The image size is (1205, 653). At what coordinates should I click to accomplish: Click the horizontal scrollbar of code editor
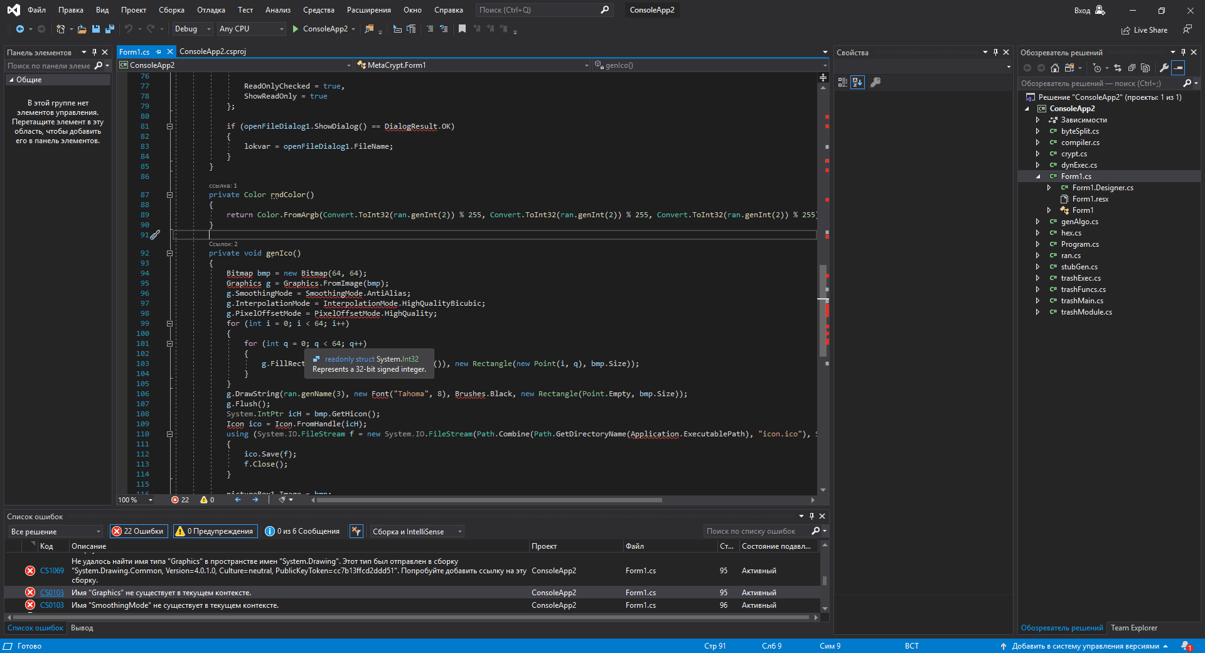[x=490, y=500]
